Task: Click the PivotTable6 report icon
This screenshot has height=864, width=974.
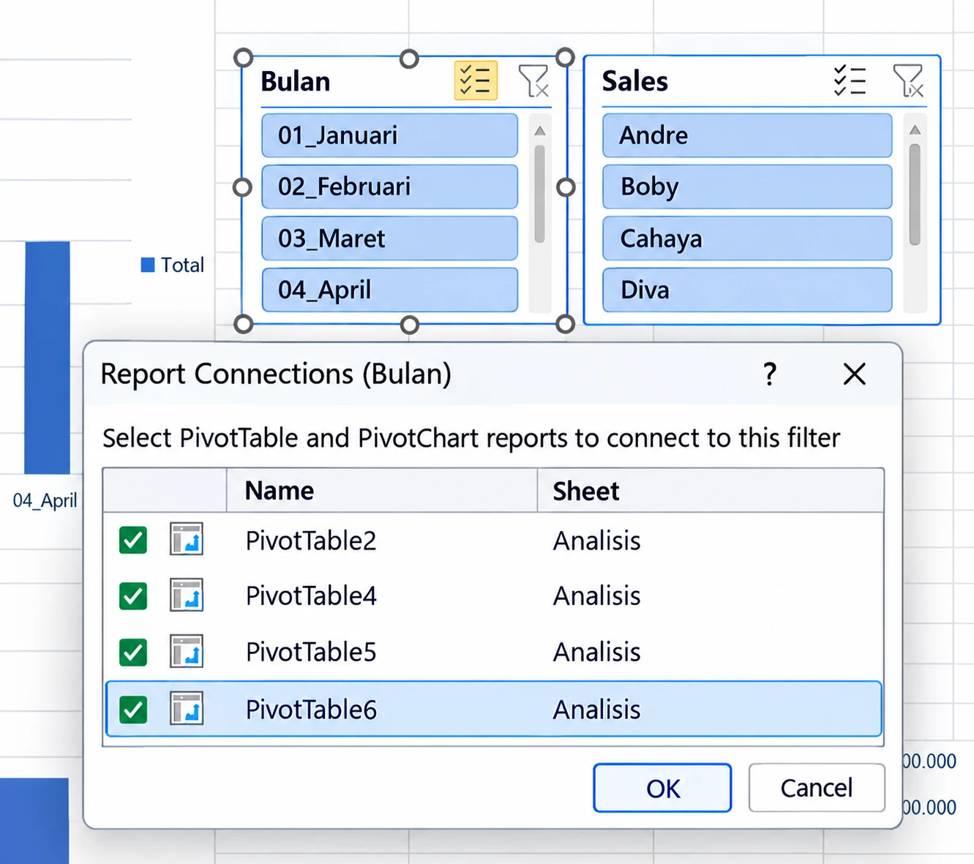Action: 187,709
